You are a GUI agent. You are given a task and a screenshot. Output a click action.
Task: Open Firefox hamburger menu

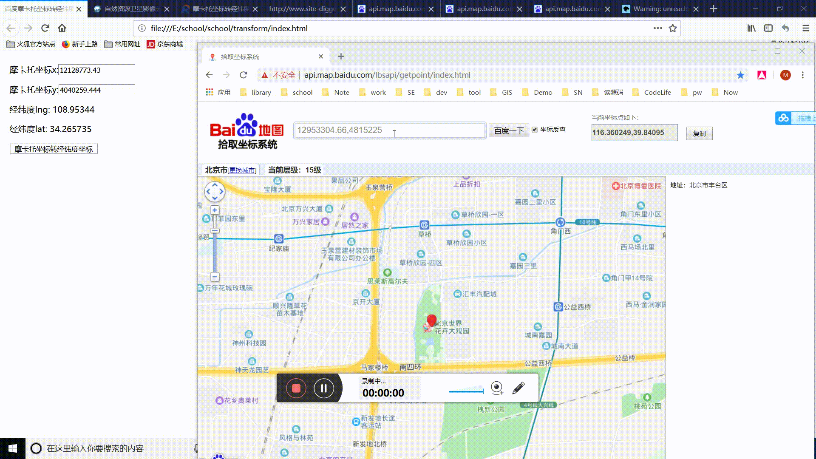click(x=805, y=28)
